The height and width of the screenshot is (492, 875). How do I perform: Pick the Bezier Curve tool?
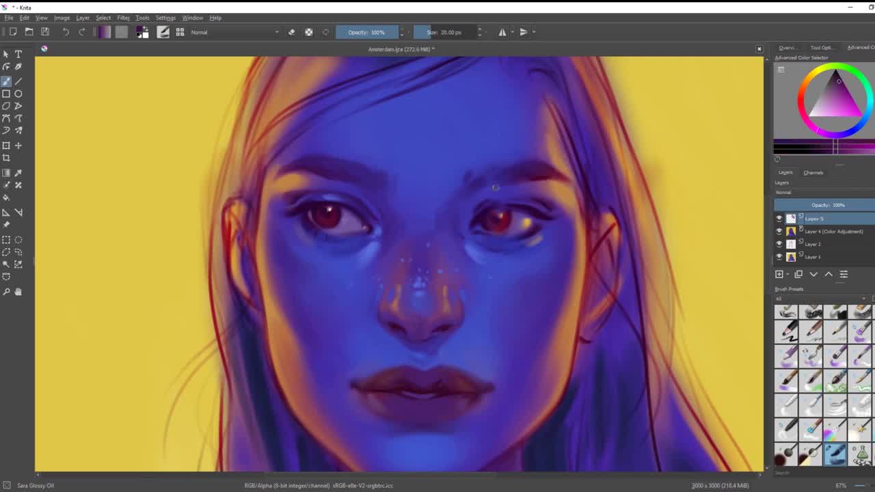6,118
